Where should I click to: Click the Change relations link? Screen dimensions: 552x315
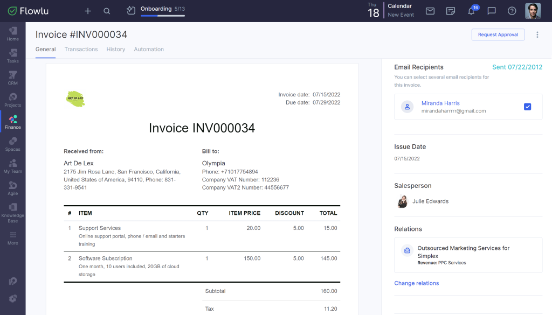416,283
